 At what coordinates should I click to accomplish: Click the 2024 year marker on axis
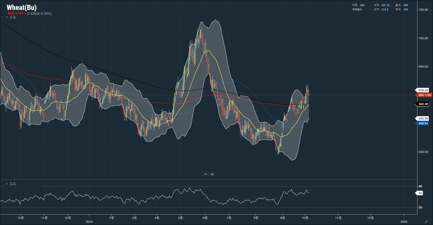coord(89,222)
